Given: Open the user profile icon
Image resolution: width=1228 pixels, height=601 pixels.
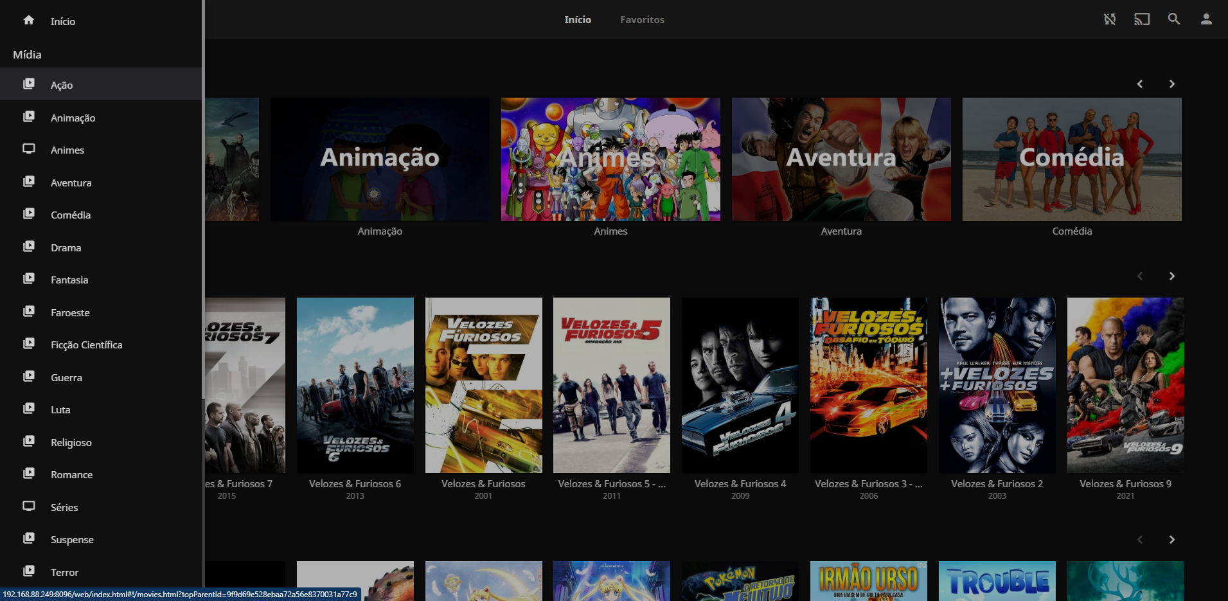Looking at the screenshot, I should (x=1206, y=19).
